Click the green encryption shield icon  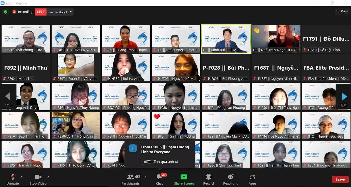click(x=6, y=12)
